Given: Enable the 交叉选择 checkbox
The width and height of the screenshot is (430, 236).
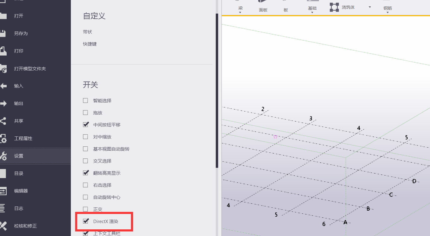Looking at the screenshot, I should click(x=85, y=161).
